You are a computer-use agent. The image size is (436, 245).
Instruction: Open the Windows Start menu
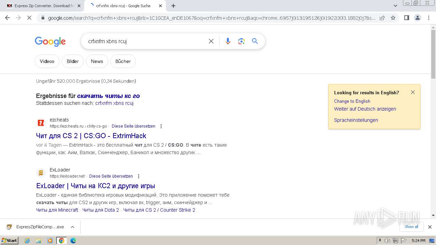tap(10, 241)
